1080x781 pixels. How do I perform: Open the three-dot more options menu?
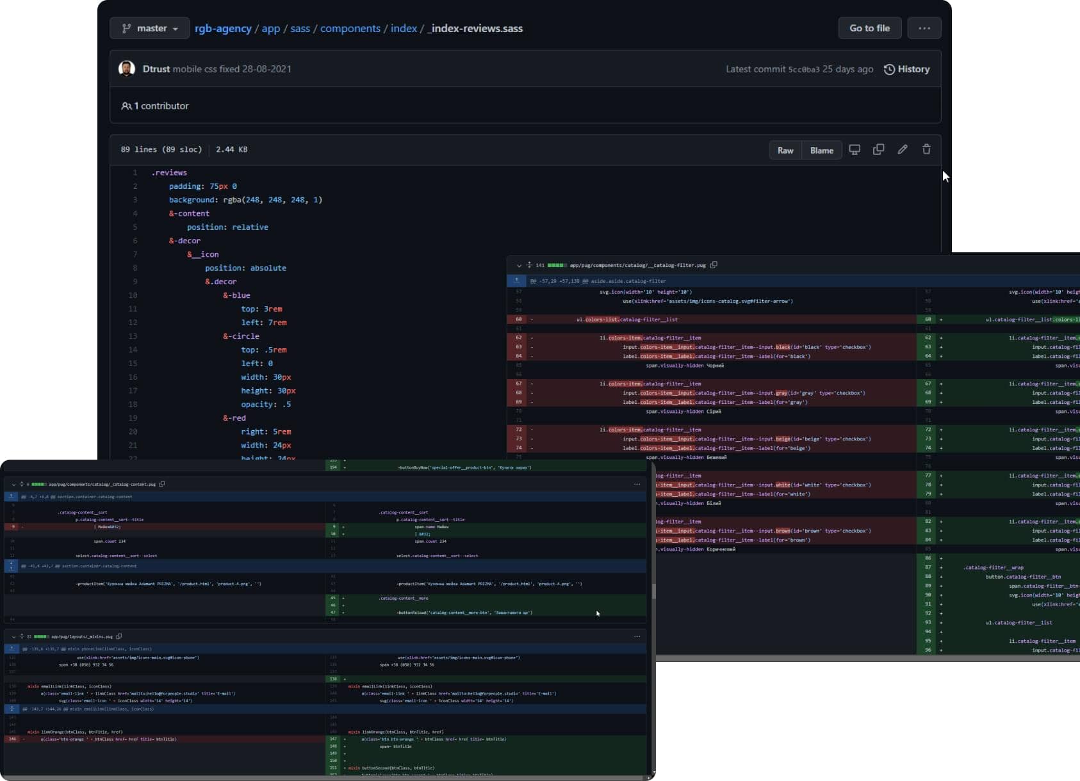pos(924,28)
